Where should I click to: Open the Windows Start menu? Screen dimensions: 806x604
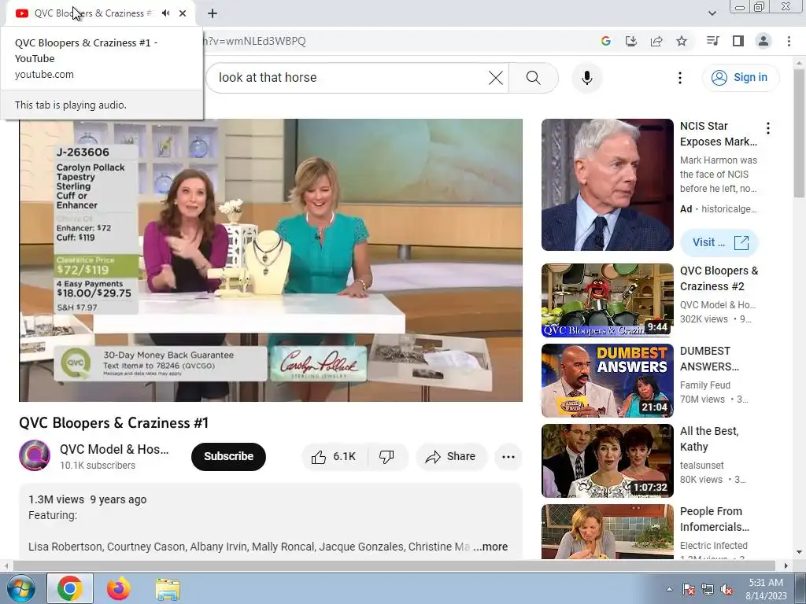[x=20, y=588]
